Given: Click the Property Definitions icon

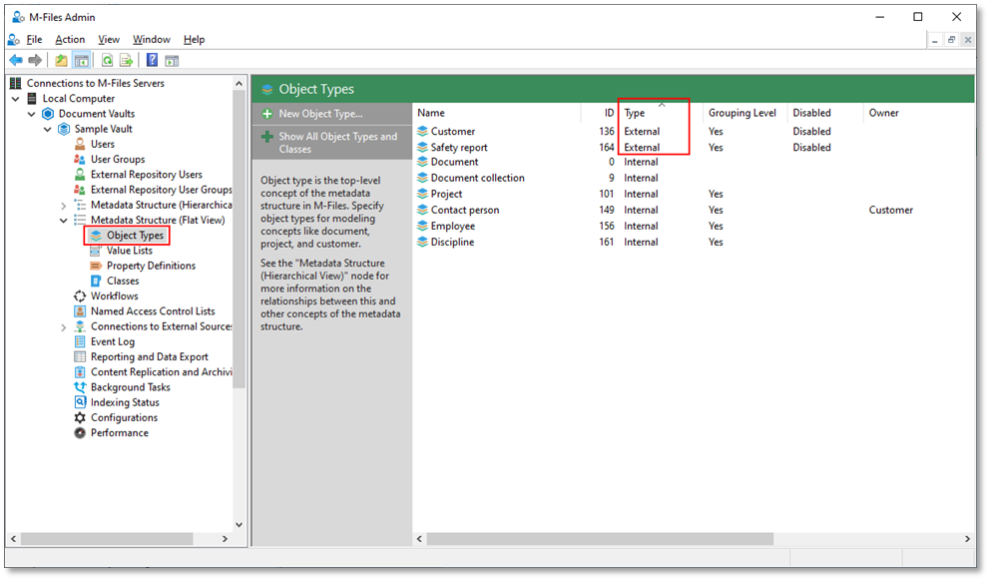Looking at the screenshot, I should point(96,266).
